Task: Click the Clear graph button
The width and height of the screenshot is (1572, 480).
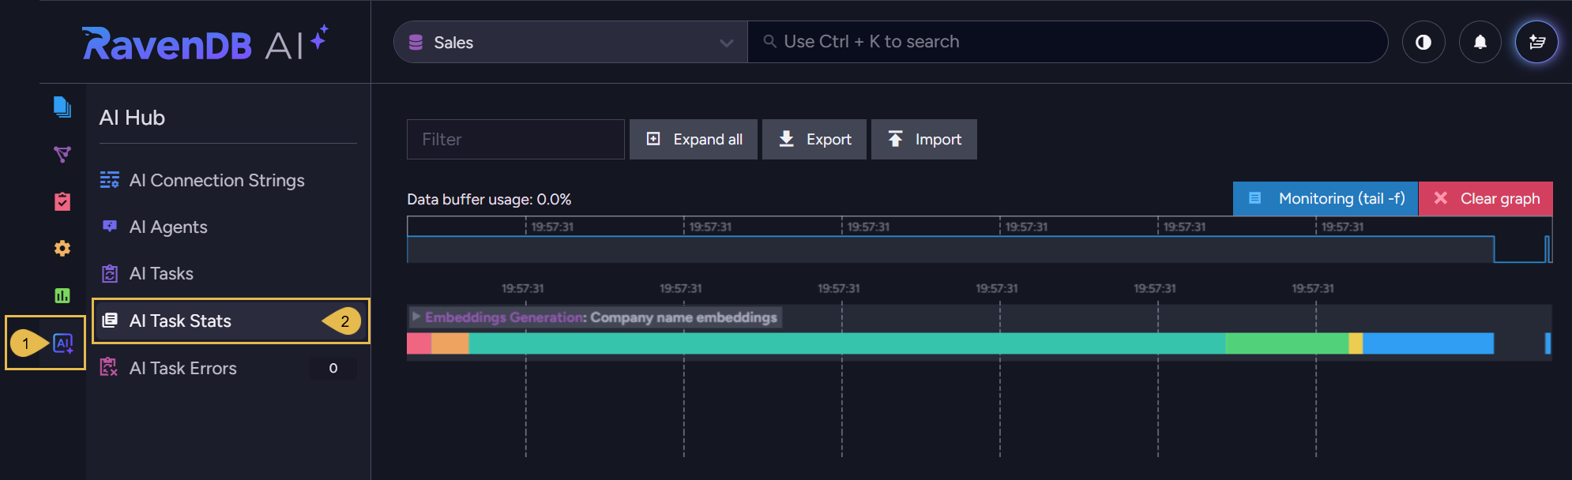Action: tap(1486, 199)
